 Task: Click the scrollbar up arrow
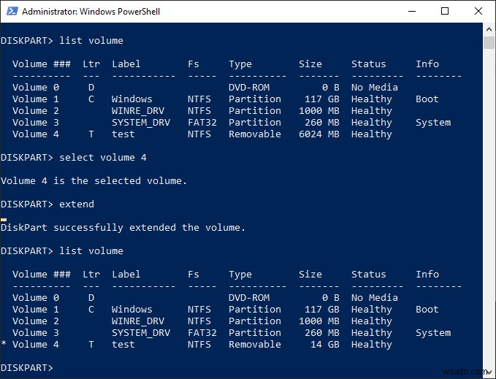click(x=489, y=29)
